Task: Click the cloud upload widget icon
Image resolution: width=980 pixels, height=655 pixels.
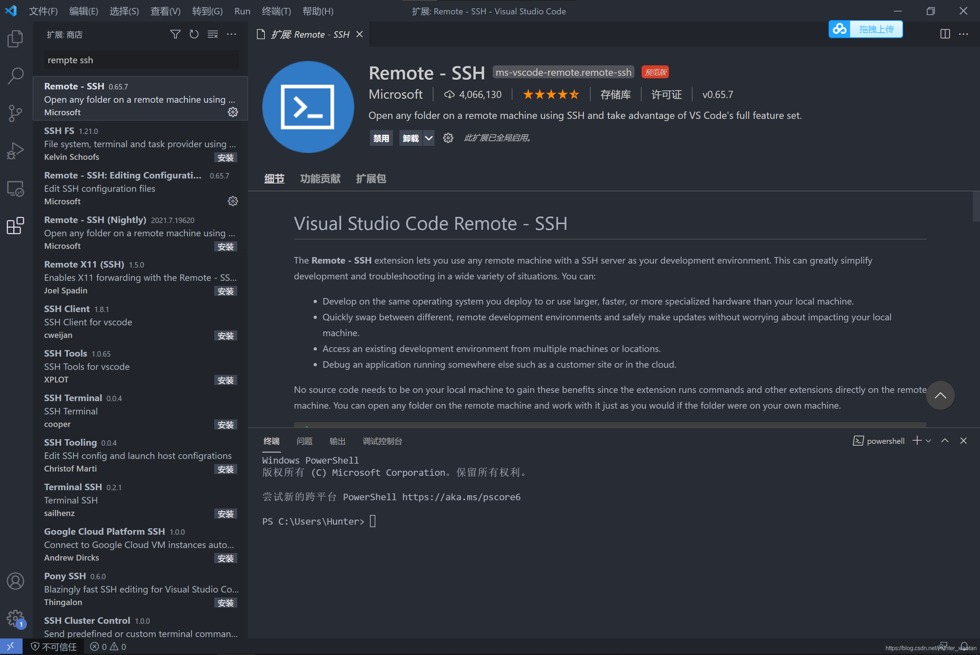Action: pyautogui.click(x=839, y=29)
